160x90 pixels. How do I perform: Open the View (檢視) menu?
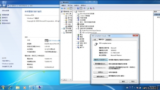pos(77,5)
